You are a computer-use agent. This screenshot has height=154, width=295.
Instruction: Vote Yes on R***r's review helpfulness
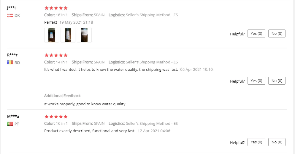(x=256, y=81)
